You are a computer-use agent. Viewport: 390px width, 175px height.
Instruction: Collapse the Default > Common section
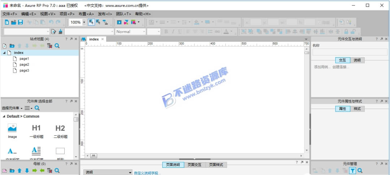click(4, 117)
